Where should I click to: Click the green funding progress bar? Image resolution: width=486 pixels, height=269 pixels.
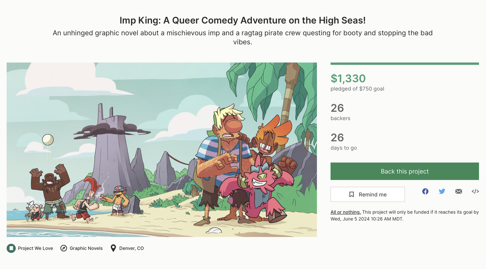404,63
